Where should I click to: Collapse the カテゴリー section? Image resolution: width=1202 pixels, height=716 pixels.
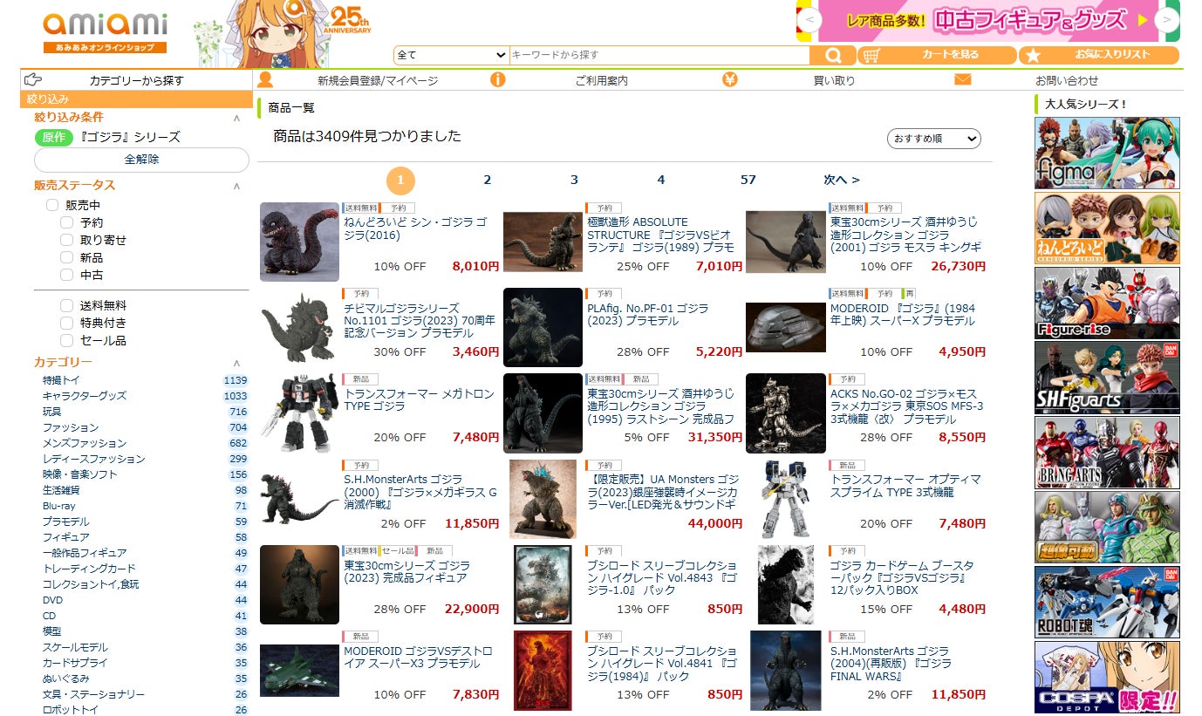(x=236, y=363)
